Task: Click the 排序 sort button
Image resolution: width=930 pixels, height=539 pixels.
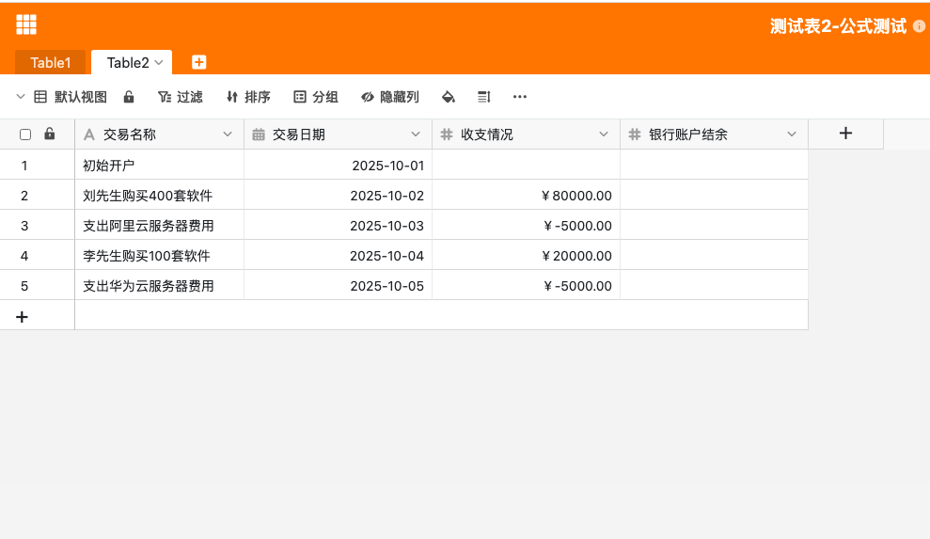Action: pyautogui.click(x=248, y=97)
